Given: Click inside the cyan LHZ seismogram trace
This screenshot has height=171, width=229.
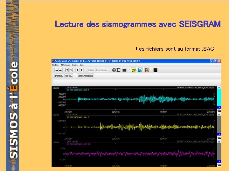Looking at the screenshot, I should point(140,99).
